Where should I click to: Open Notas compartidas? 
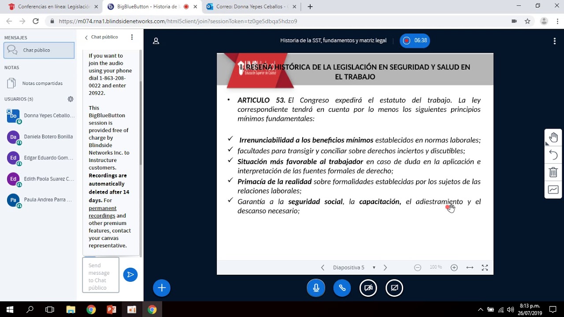(39, 83)
